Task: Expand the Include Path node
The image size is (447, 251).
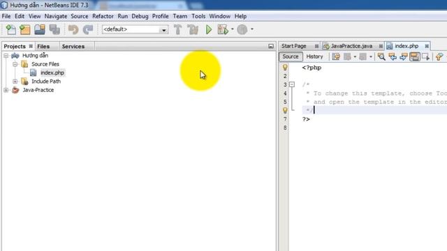Action: click(15, 82)
